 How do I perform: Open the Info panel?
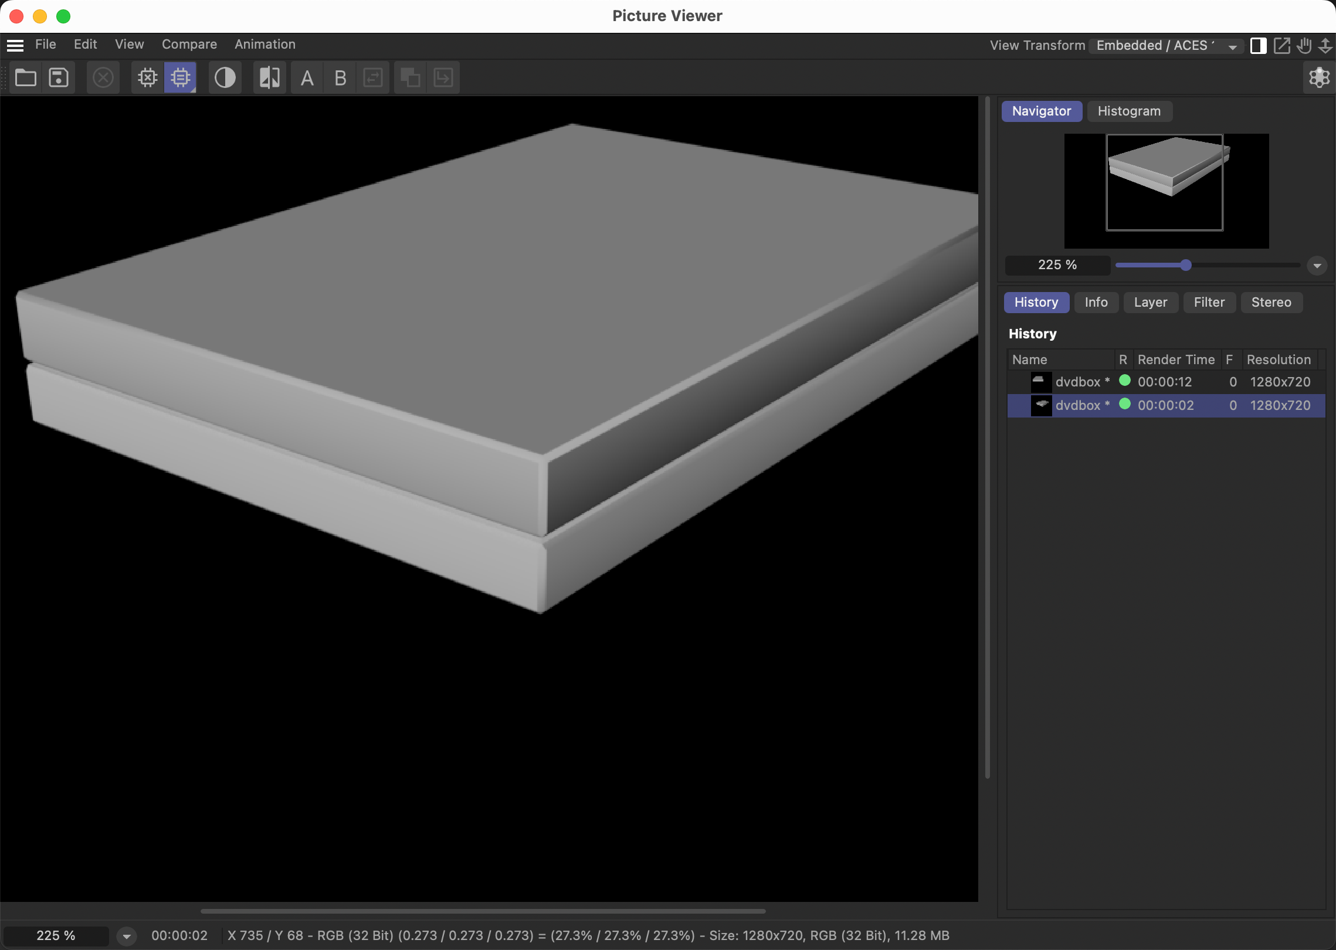pos(1096,303)
